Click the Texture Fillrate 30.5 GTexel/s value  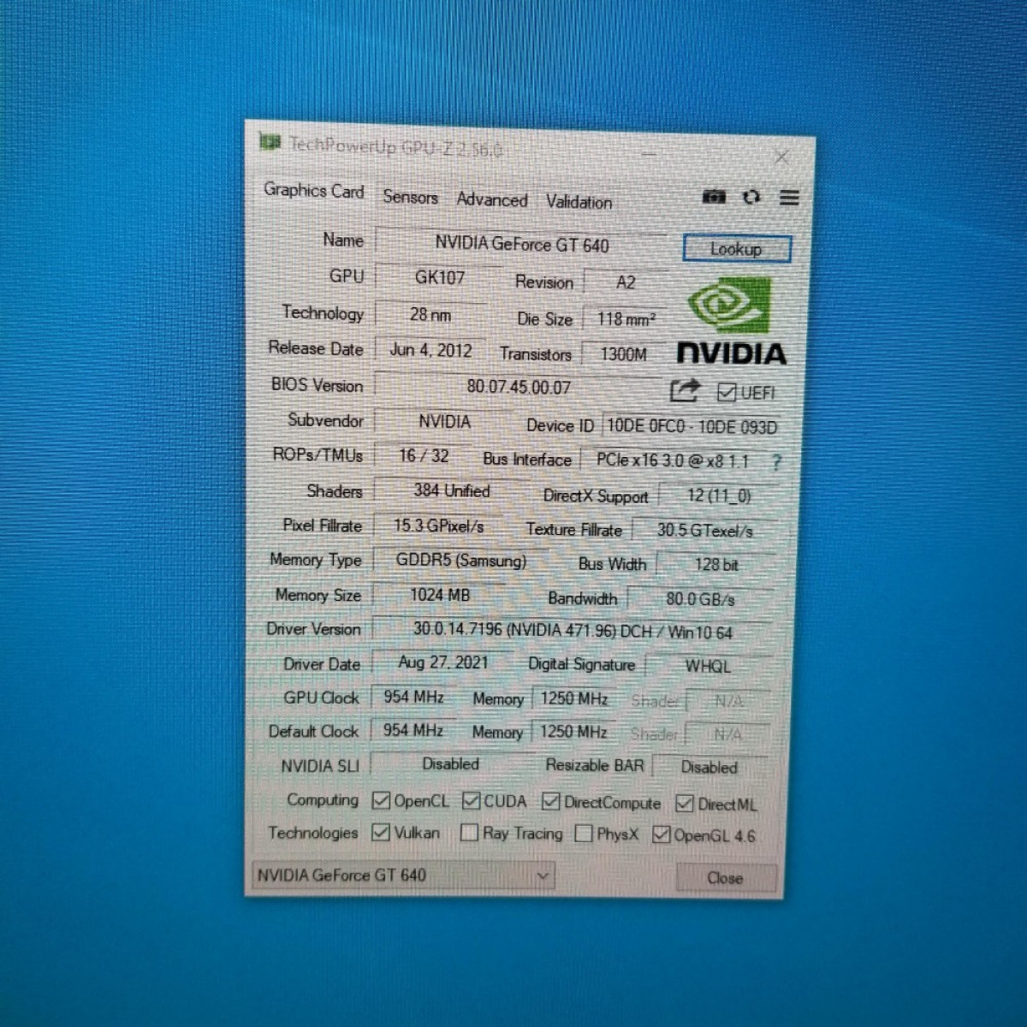coord(704,531)
